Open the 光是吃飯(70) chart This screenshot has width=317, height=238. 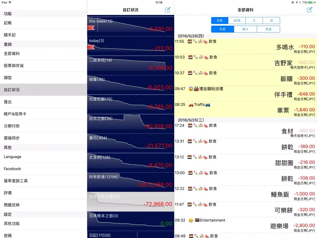point(131,104)
